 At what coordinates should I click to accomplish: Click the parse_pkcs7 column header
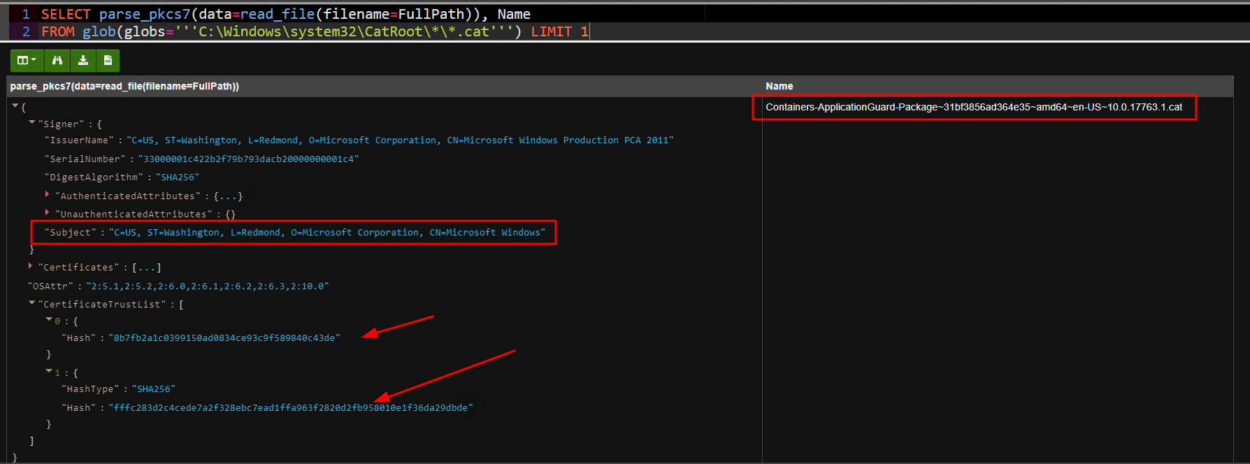pos(124,86)
